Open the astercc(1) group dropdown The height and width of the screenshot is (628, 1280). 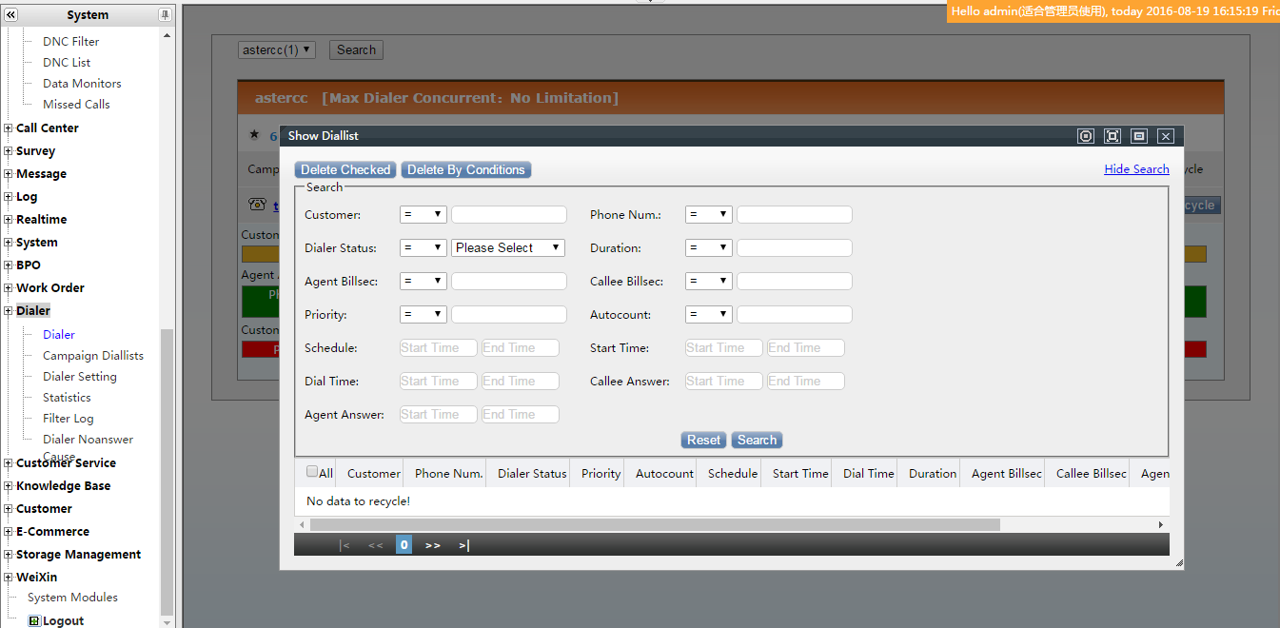point(276,49)
